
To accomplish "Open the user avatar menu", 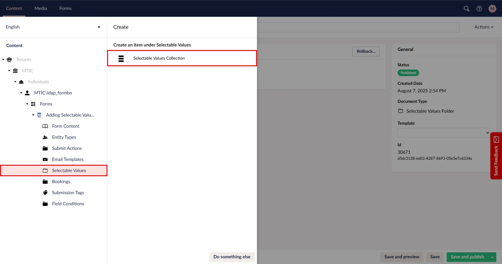I will point(492,9).
